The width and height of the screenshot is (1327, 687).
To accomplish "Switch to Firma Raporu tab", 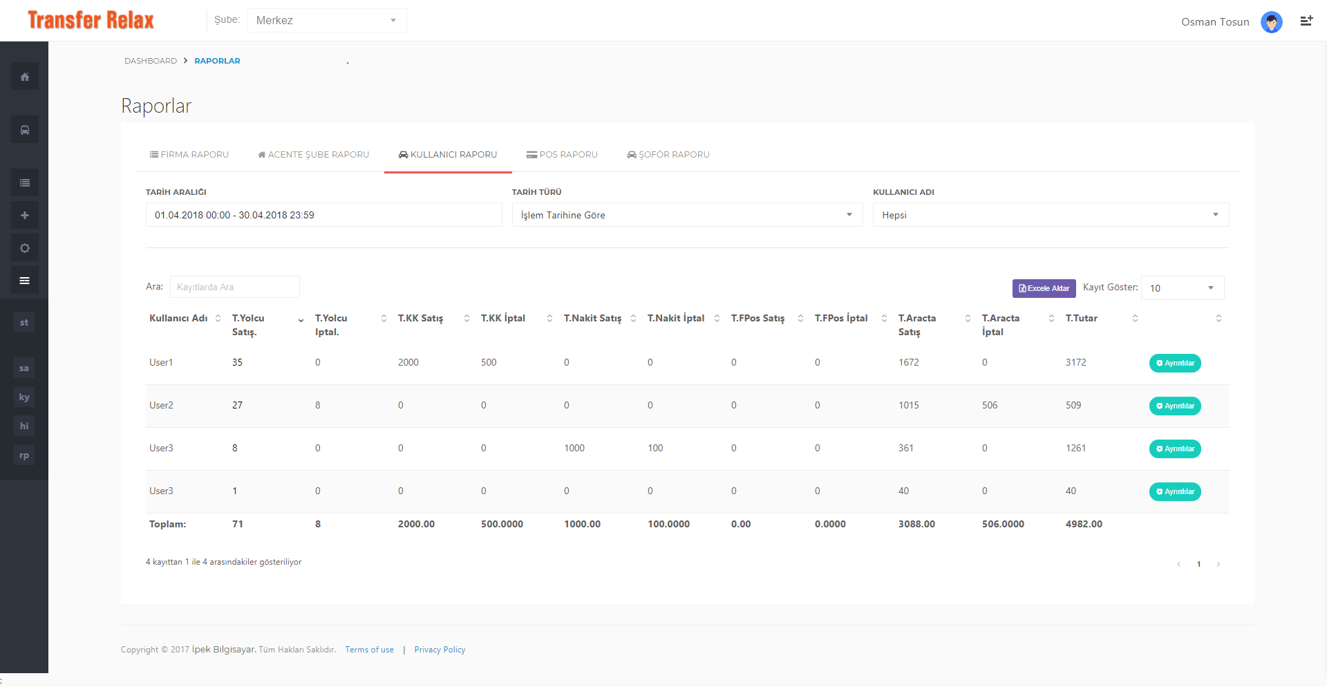I will coord(189,155).
